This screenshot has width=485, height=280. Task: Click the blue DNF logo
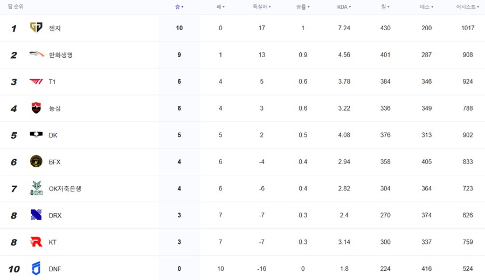pos(36,268)
